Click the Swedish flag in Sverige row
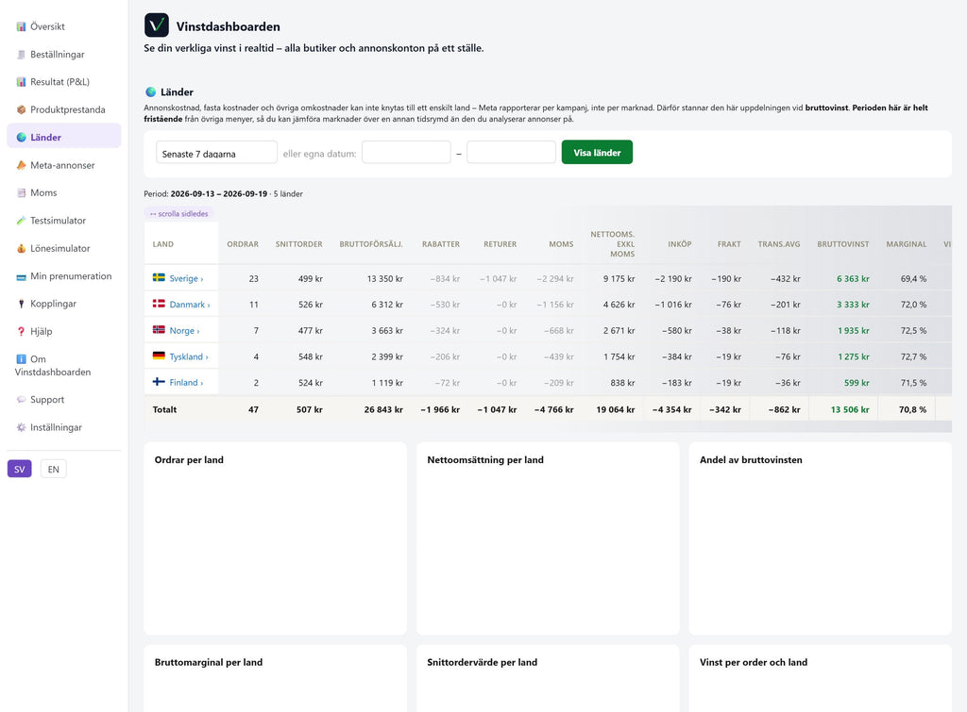The image size is (967, 712). point(159,278)
